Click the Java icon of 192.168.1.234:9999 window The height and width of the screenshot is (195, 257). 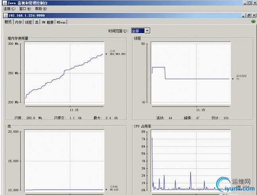pyautogui.click(x=6, y=15)
